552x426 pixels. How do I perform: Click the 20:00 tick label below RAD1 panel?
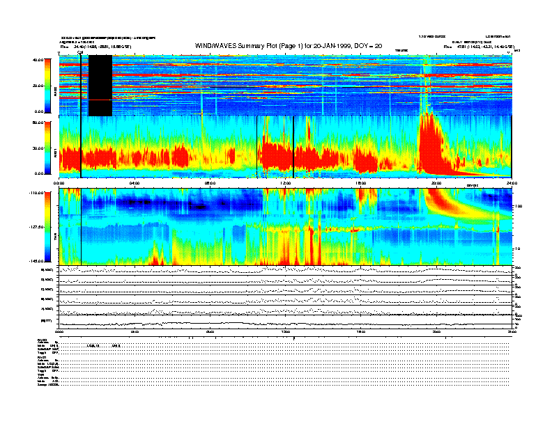[x=436, y=183]
